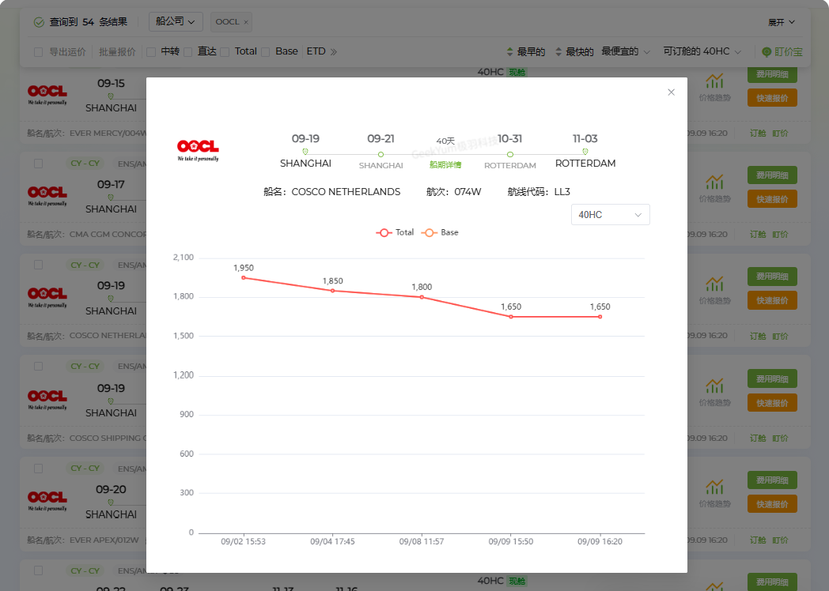The image size is (829, 591).
Task: Click the 1,950 data point on chart
Action: click(243, 277)
